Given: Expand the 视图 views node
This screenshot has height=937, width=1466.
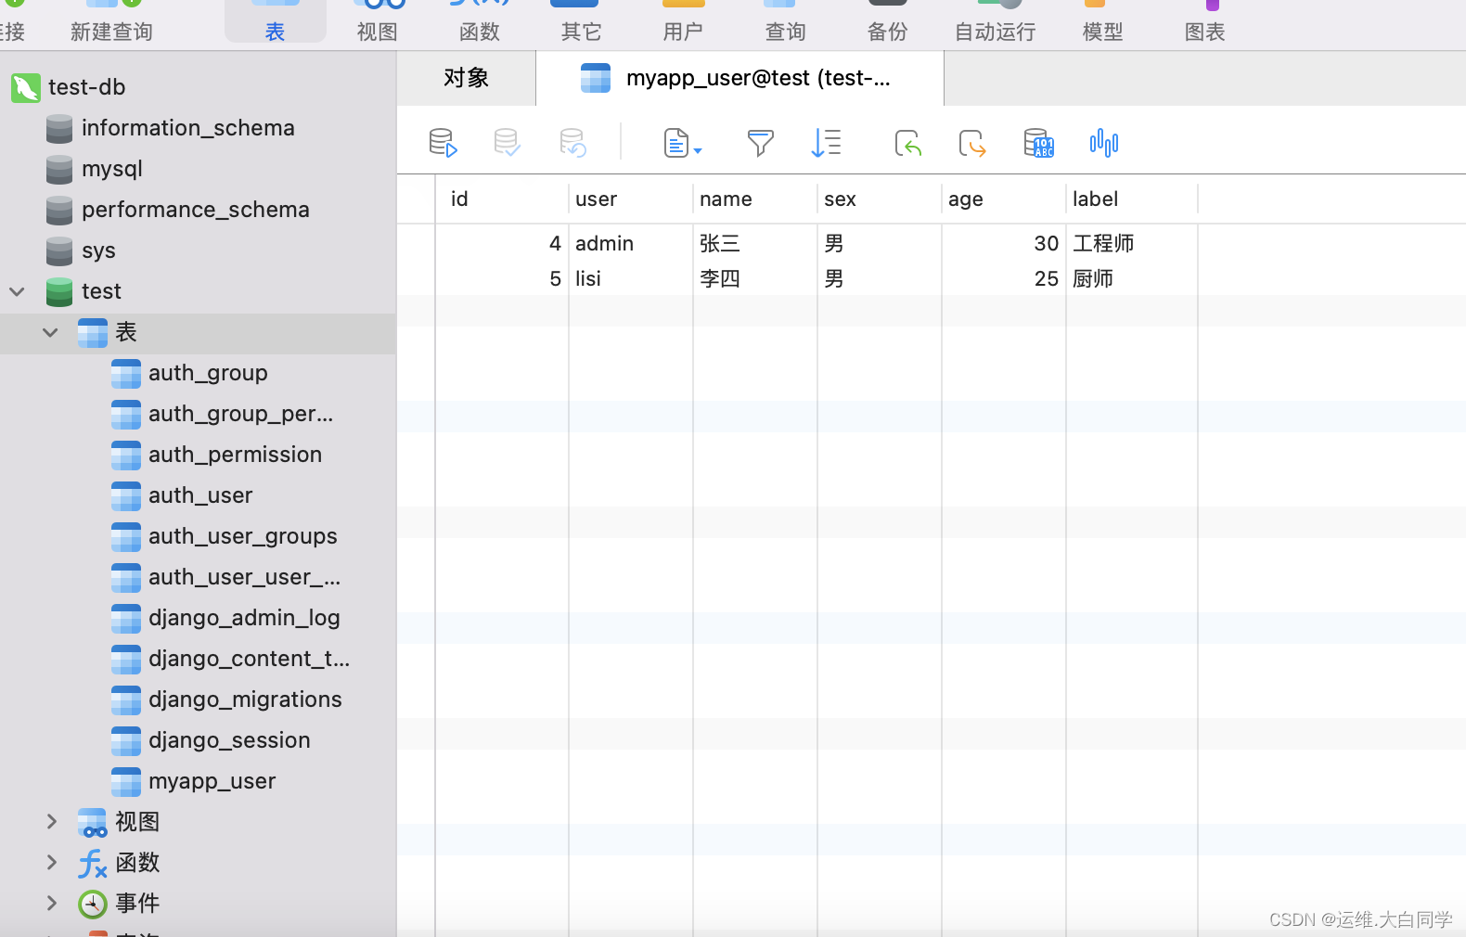Looking at the screenshot, I should click(x=52, y=822).
